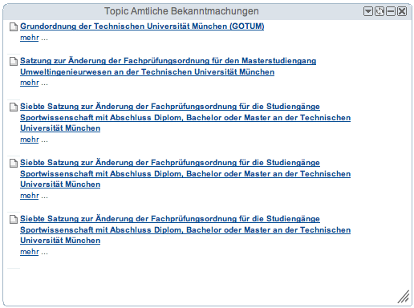414x308 pixels.
Task: Click the 'Topic Amtliche Bekanntmachungen' title text
Action: [181, 11]
